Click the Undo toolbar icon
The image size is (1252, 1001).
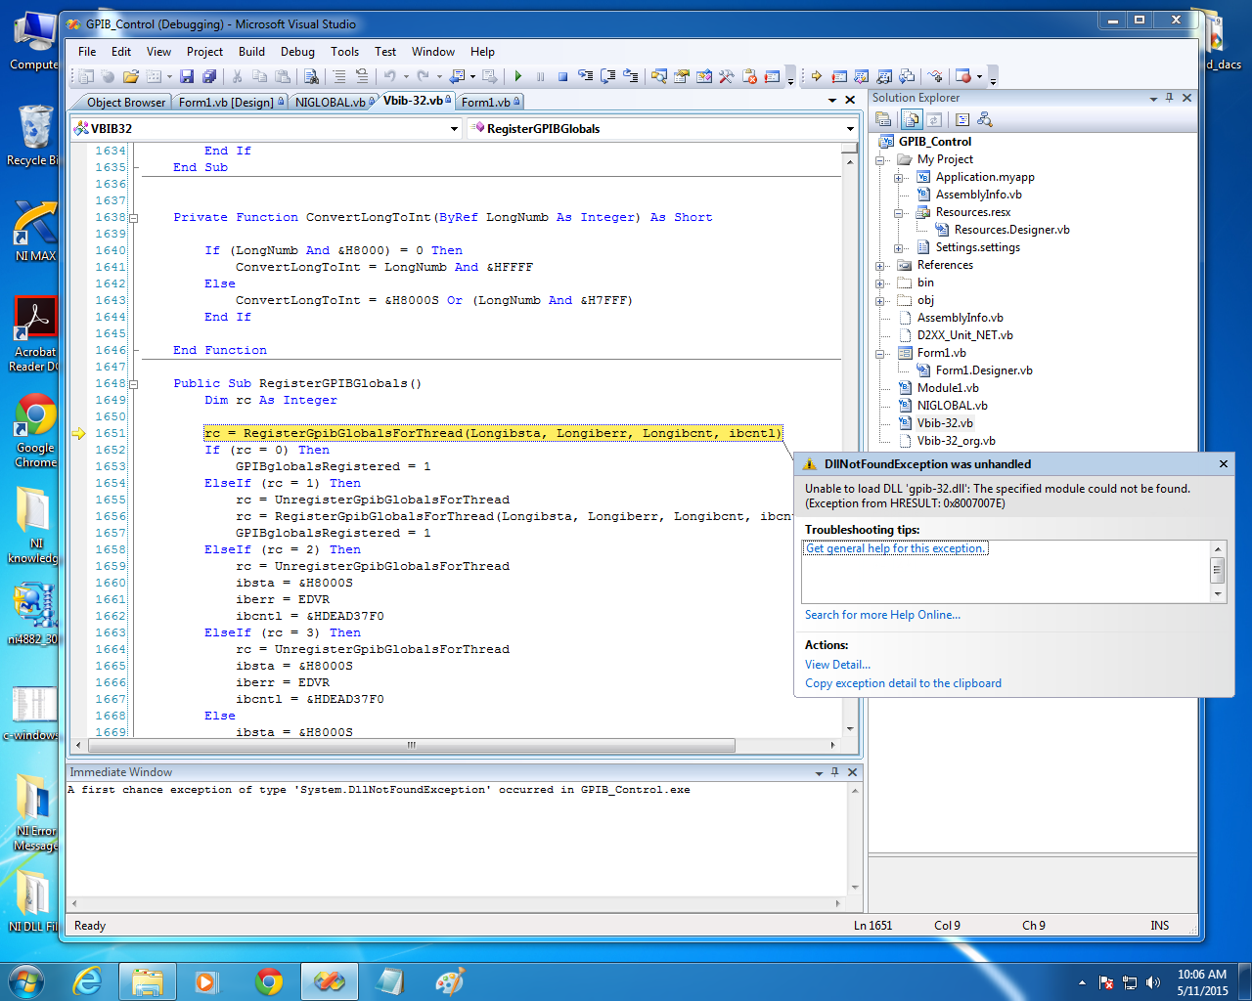point(390,76)
